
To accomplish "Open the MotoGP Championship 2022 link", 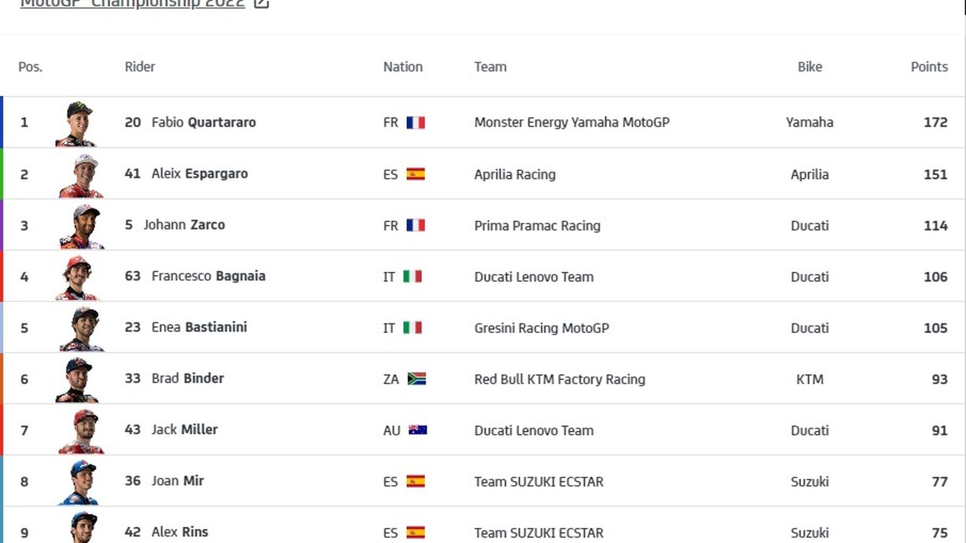I will coord(132,3).
